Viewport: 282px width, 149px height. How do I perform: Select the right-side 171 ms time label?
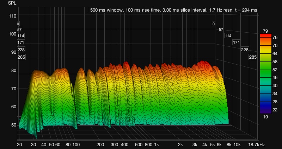pyautogui.click(x=236, y=43)
